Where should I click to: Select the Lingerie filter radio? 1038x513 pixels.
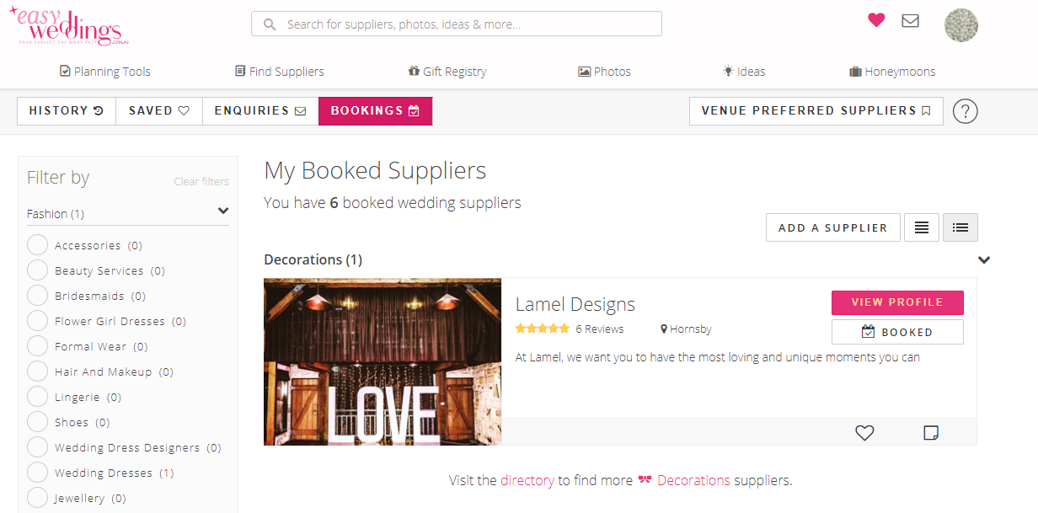point(38,397)
